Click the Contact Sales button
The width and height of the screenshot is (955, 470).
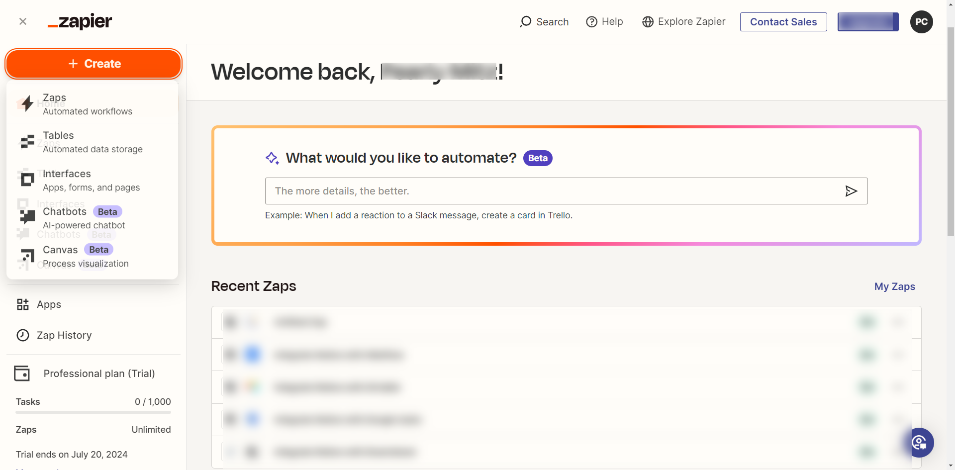[783, 22]
